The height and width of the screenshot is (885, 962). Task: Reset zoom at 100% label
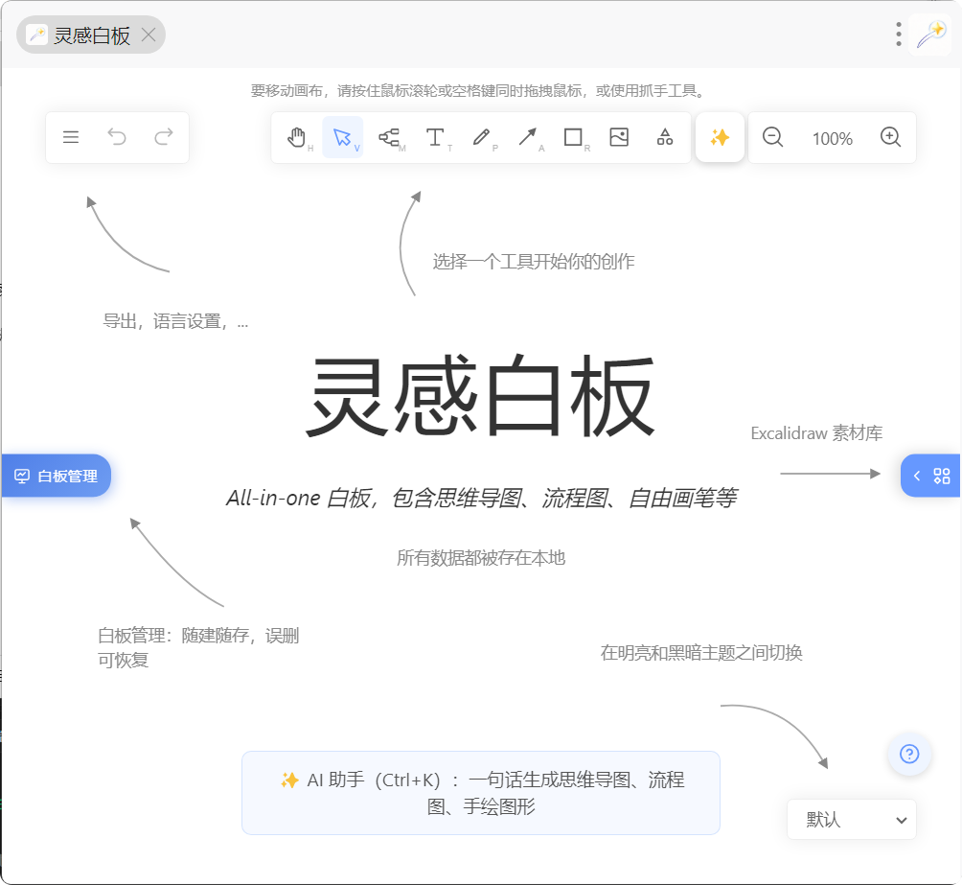click(833, 139)
